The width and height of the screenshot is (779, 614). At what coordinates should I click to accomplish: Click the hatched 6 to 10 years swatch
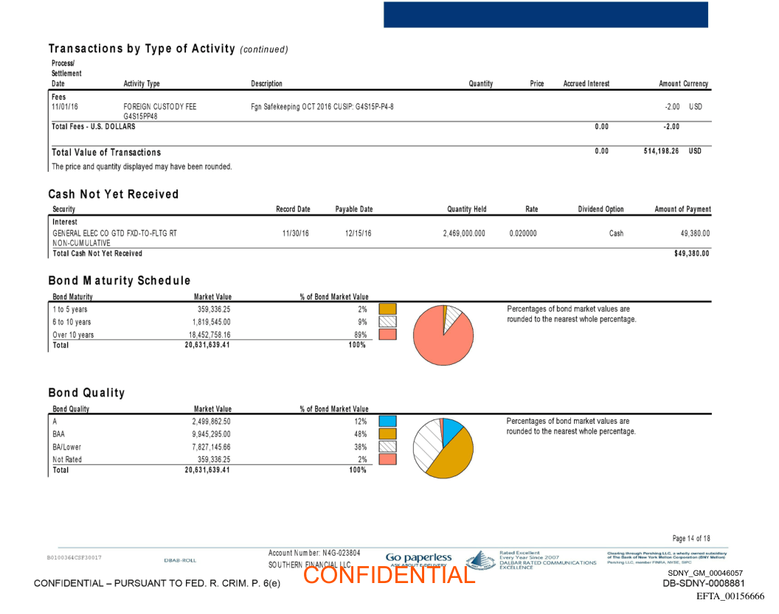click(x=387, y=321)
